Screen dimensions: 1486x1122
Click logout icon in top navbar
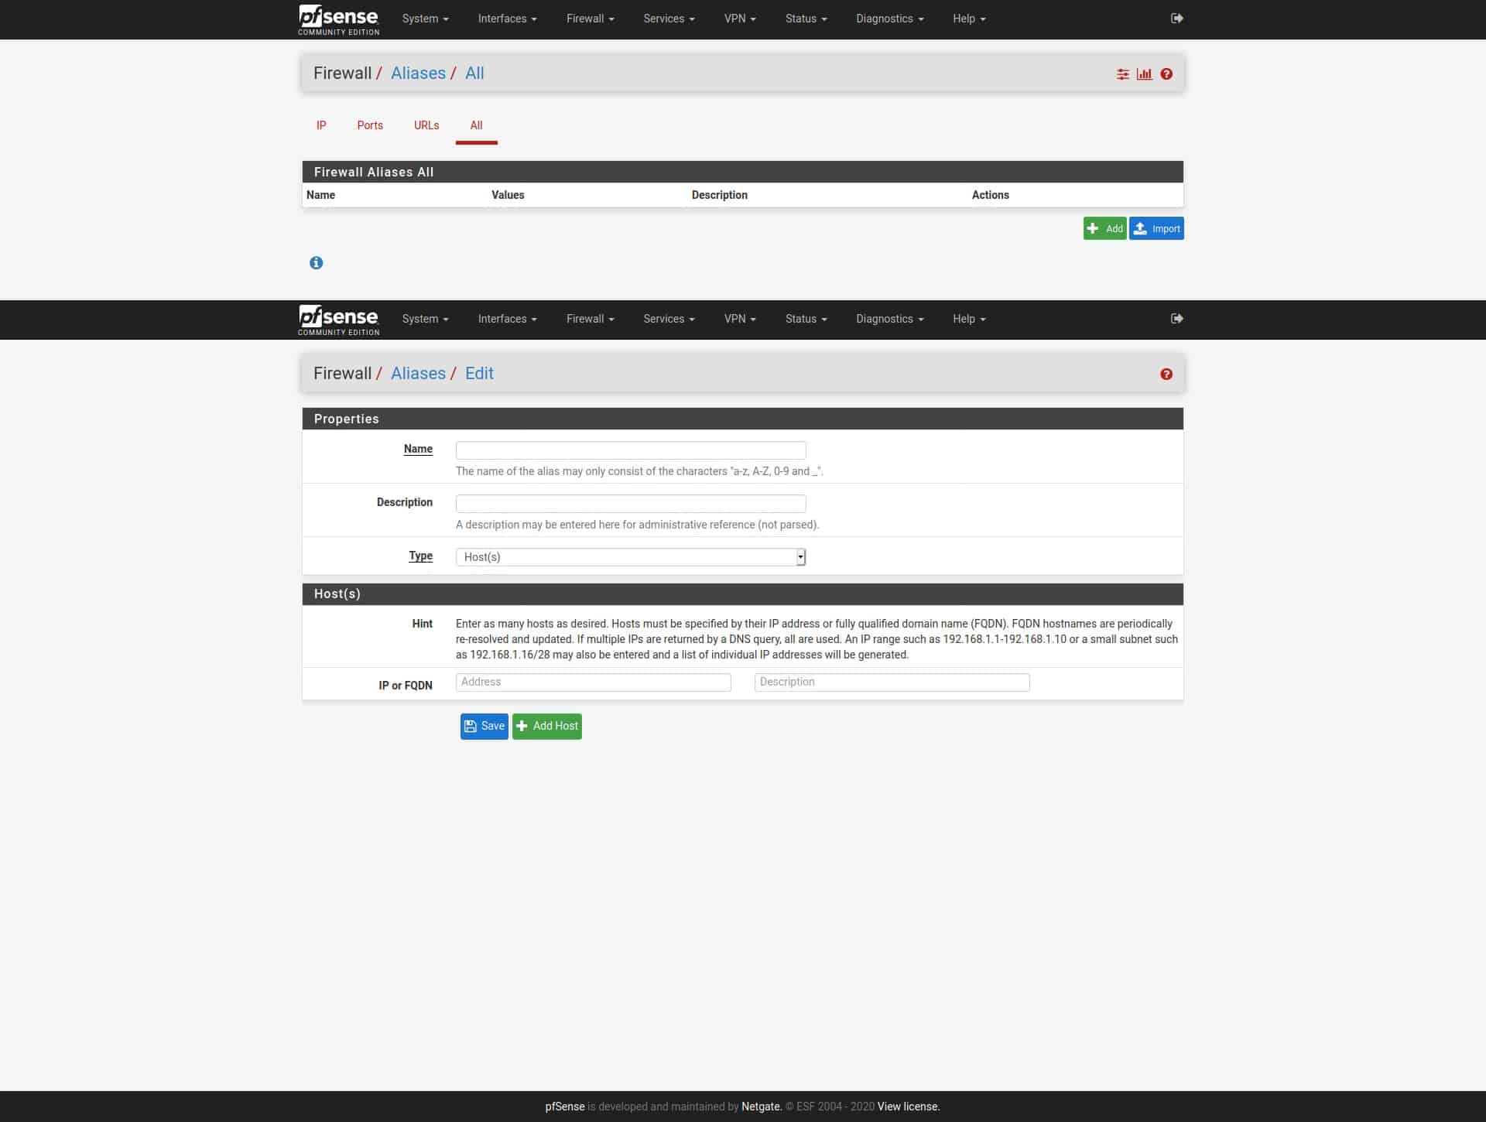tap(1176, 19)
